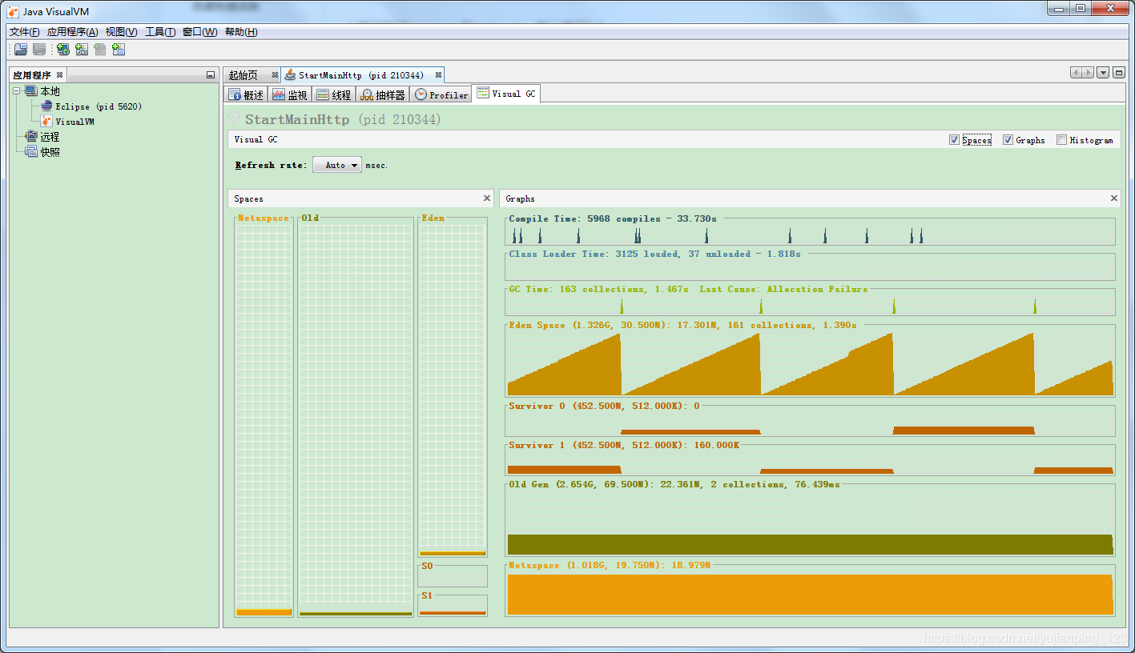Select the Visual GC tab
The image size is (1135, 653).
coord(506,94)
